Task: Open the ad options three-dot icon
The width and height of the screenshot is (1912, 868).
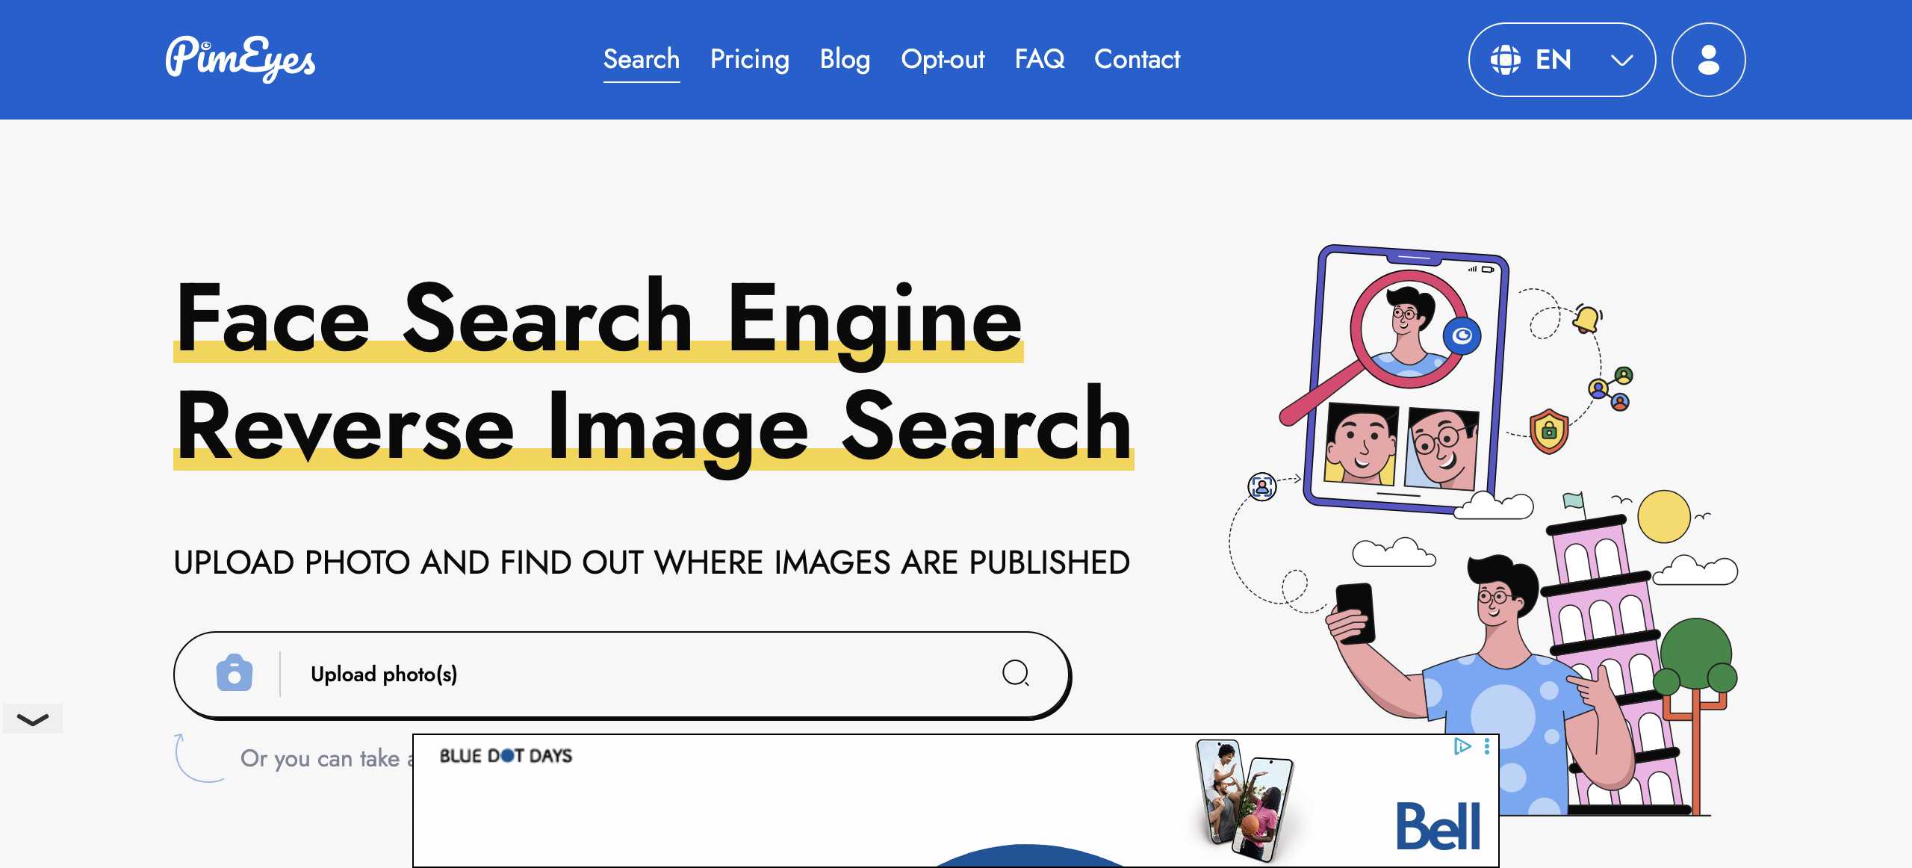Action: point(1486,746)
